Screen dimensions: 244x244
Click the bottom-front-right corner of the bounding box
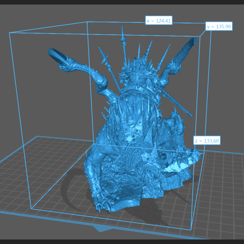pos(191,230)
